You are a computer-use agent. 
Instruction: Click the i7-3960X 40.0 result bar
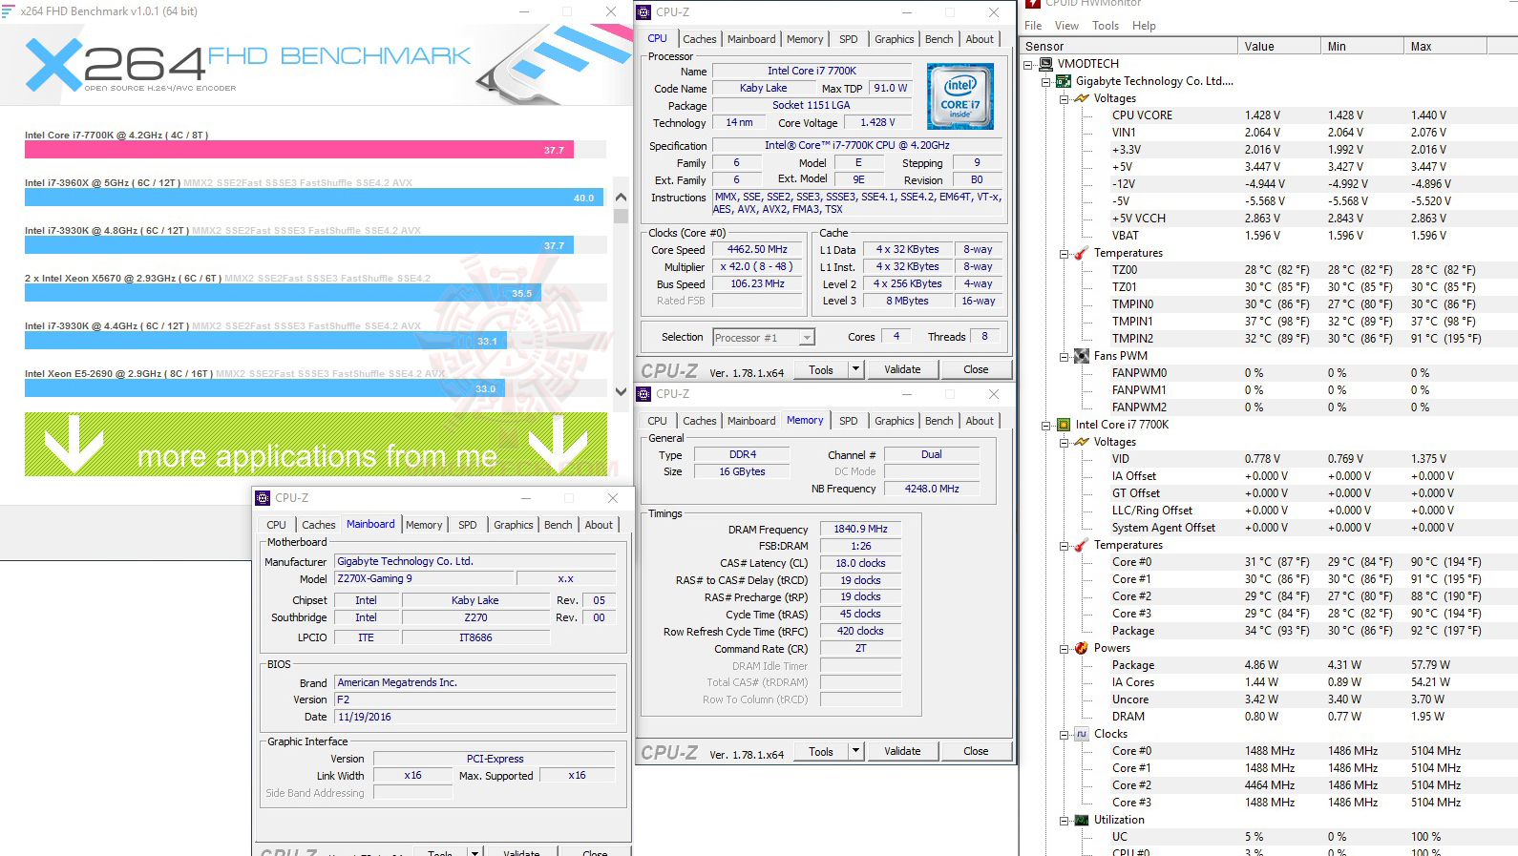(314, 198)
